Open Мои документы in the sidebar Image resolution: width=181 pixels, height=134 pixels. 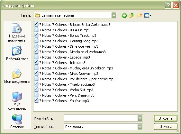17,76
